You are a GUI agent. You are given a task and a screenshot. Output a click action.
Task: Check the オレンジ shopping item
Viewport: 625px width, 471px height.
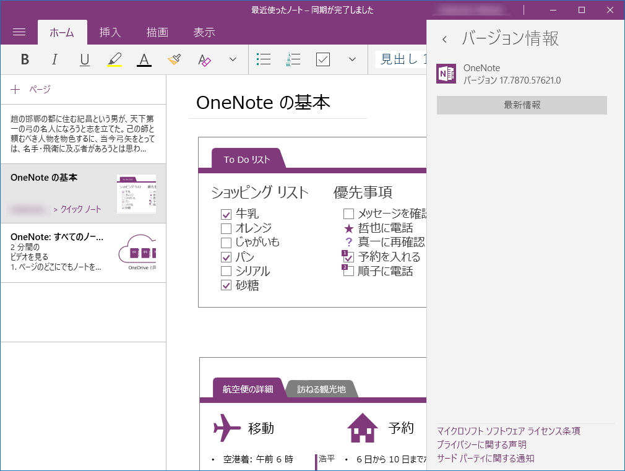point(226,228)
